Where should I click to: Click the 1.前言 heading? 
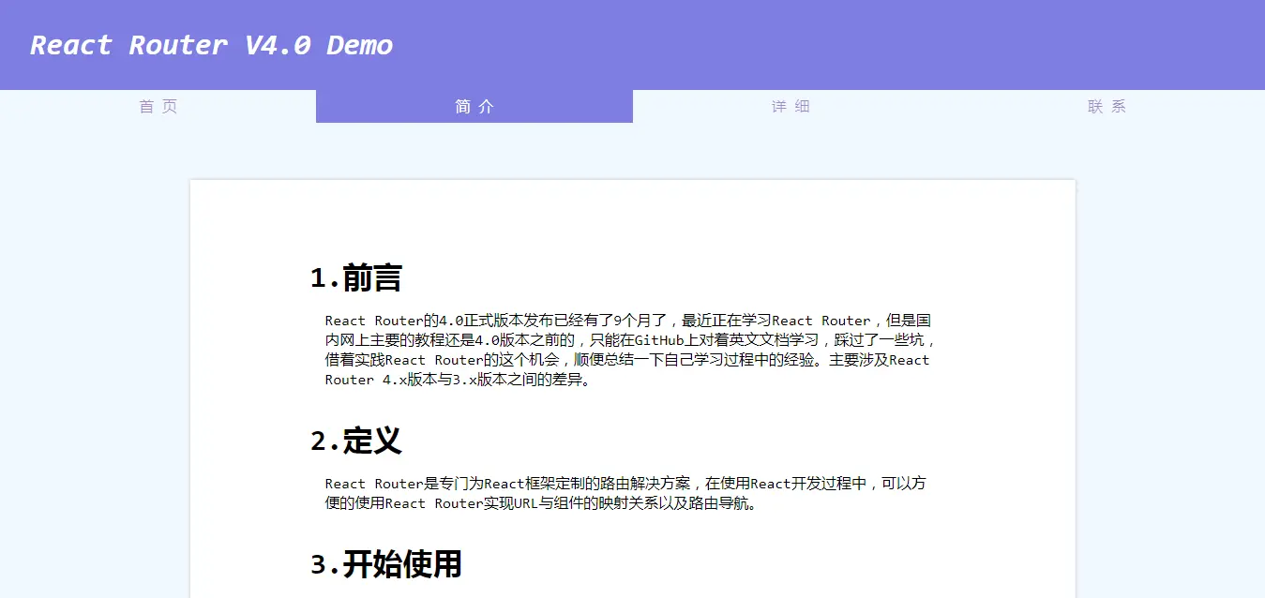(x=356, y=277)
